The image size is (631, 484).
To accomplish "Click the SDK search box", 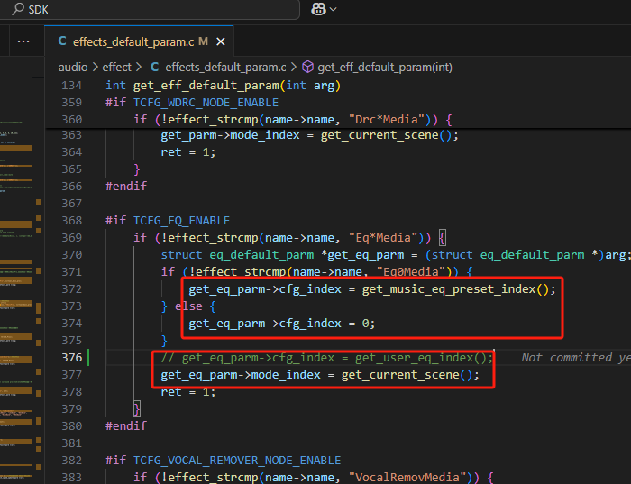I will [x=149, y=9].
